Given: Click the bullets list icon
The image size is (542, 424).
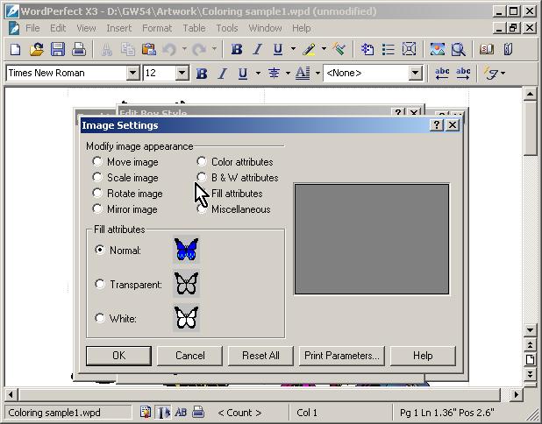Looking at the screenshot, I should pyautogui.click(x=389, y=49).
